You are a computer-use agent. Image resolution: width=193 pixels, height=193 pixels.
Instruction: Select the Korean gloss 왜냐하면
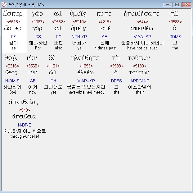[x=38, y=43]
